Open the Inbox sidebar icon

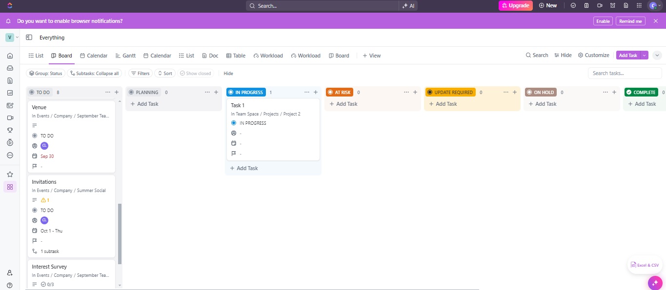point(10,68)
